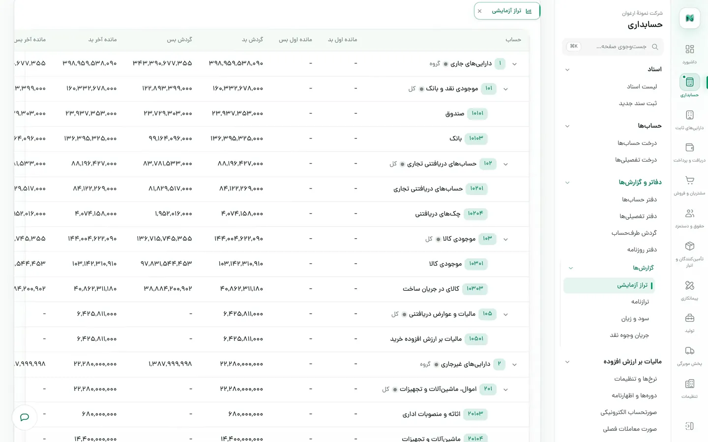Open درخت حساب‌ها menu item
This screenshot has height=442, width=708.
(637, 143)
